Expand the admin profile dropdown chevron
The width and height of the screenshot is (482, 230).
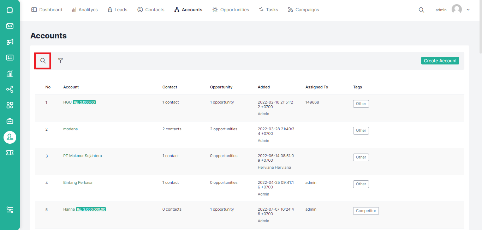click(468, 10)
